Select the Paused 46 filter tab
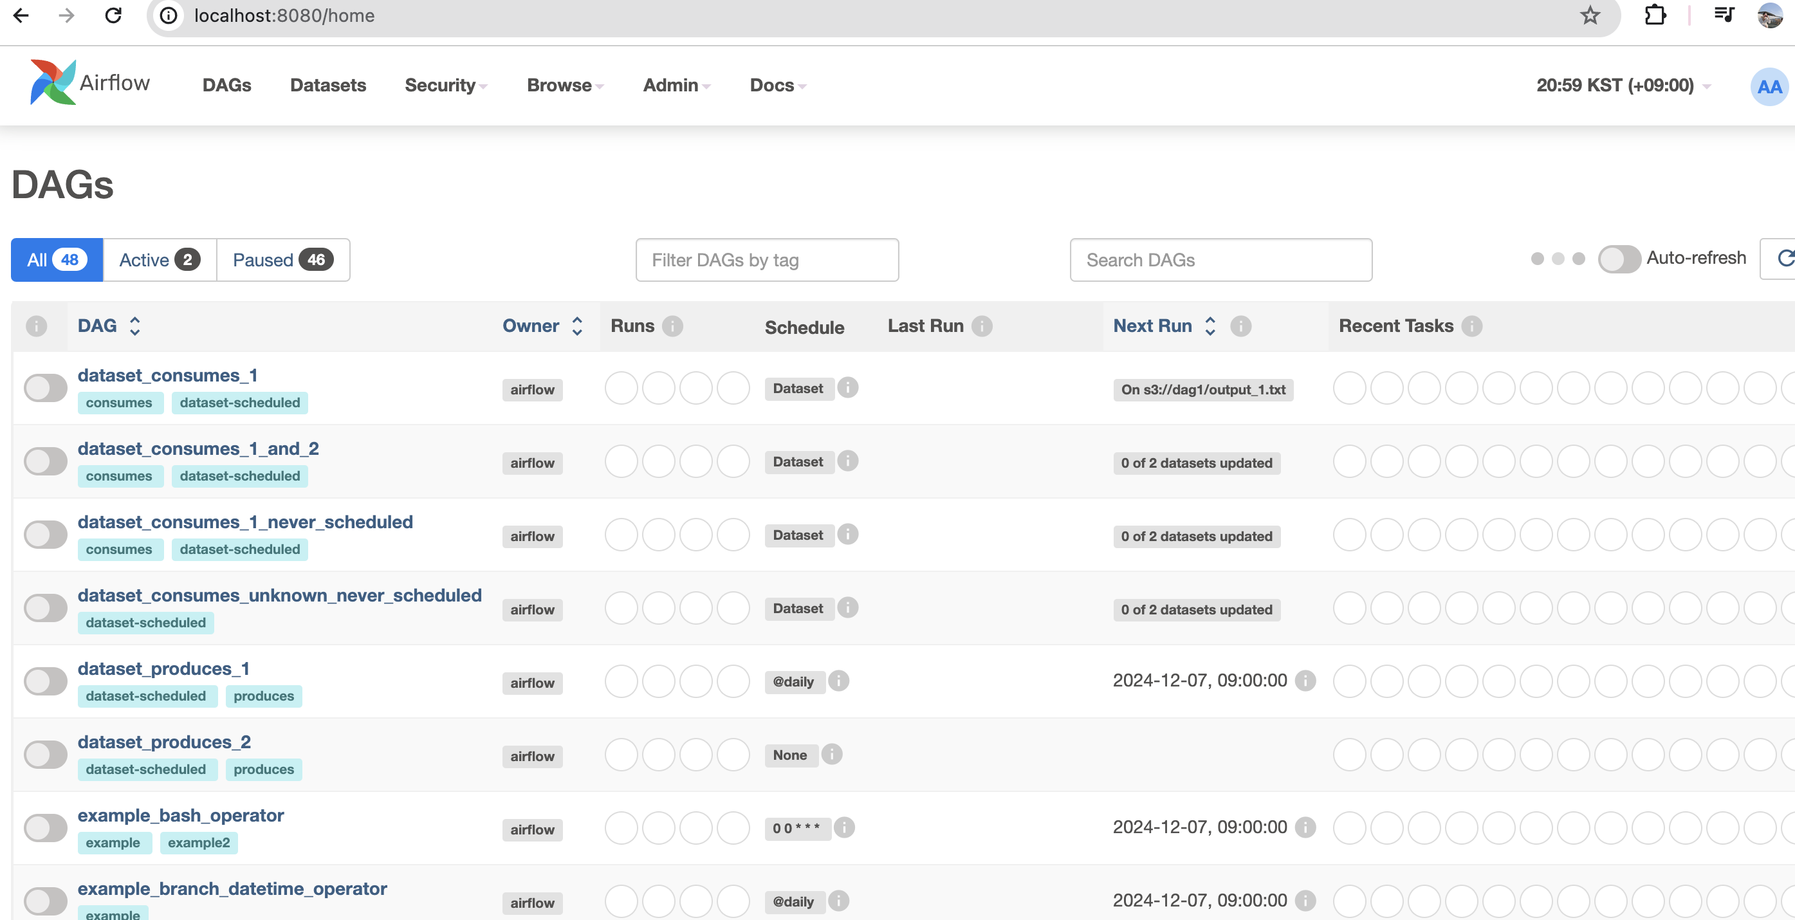The image size is (1795, 920). pos(283,260)
